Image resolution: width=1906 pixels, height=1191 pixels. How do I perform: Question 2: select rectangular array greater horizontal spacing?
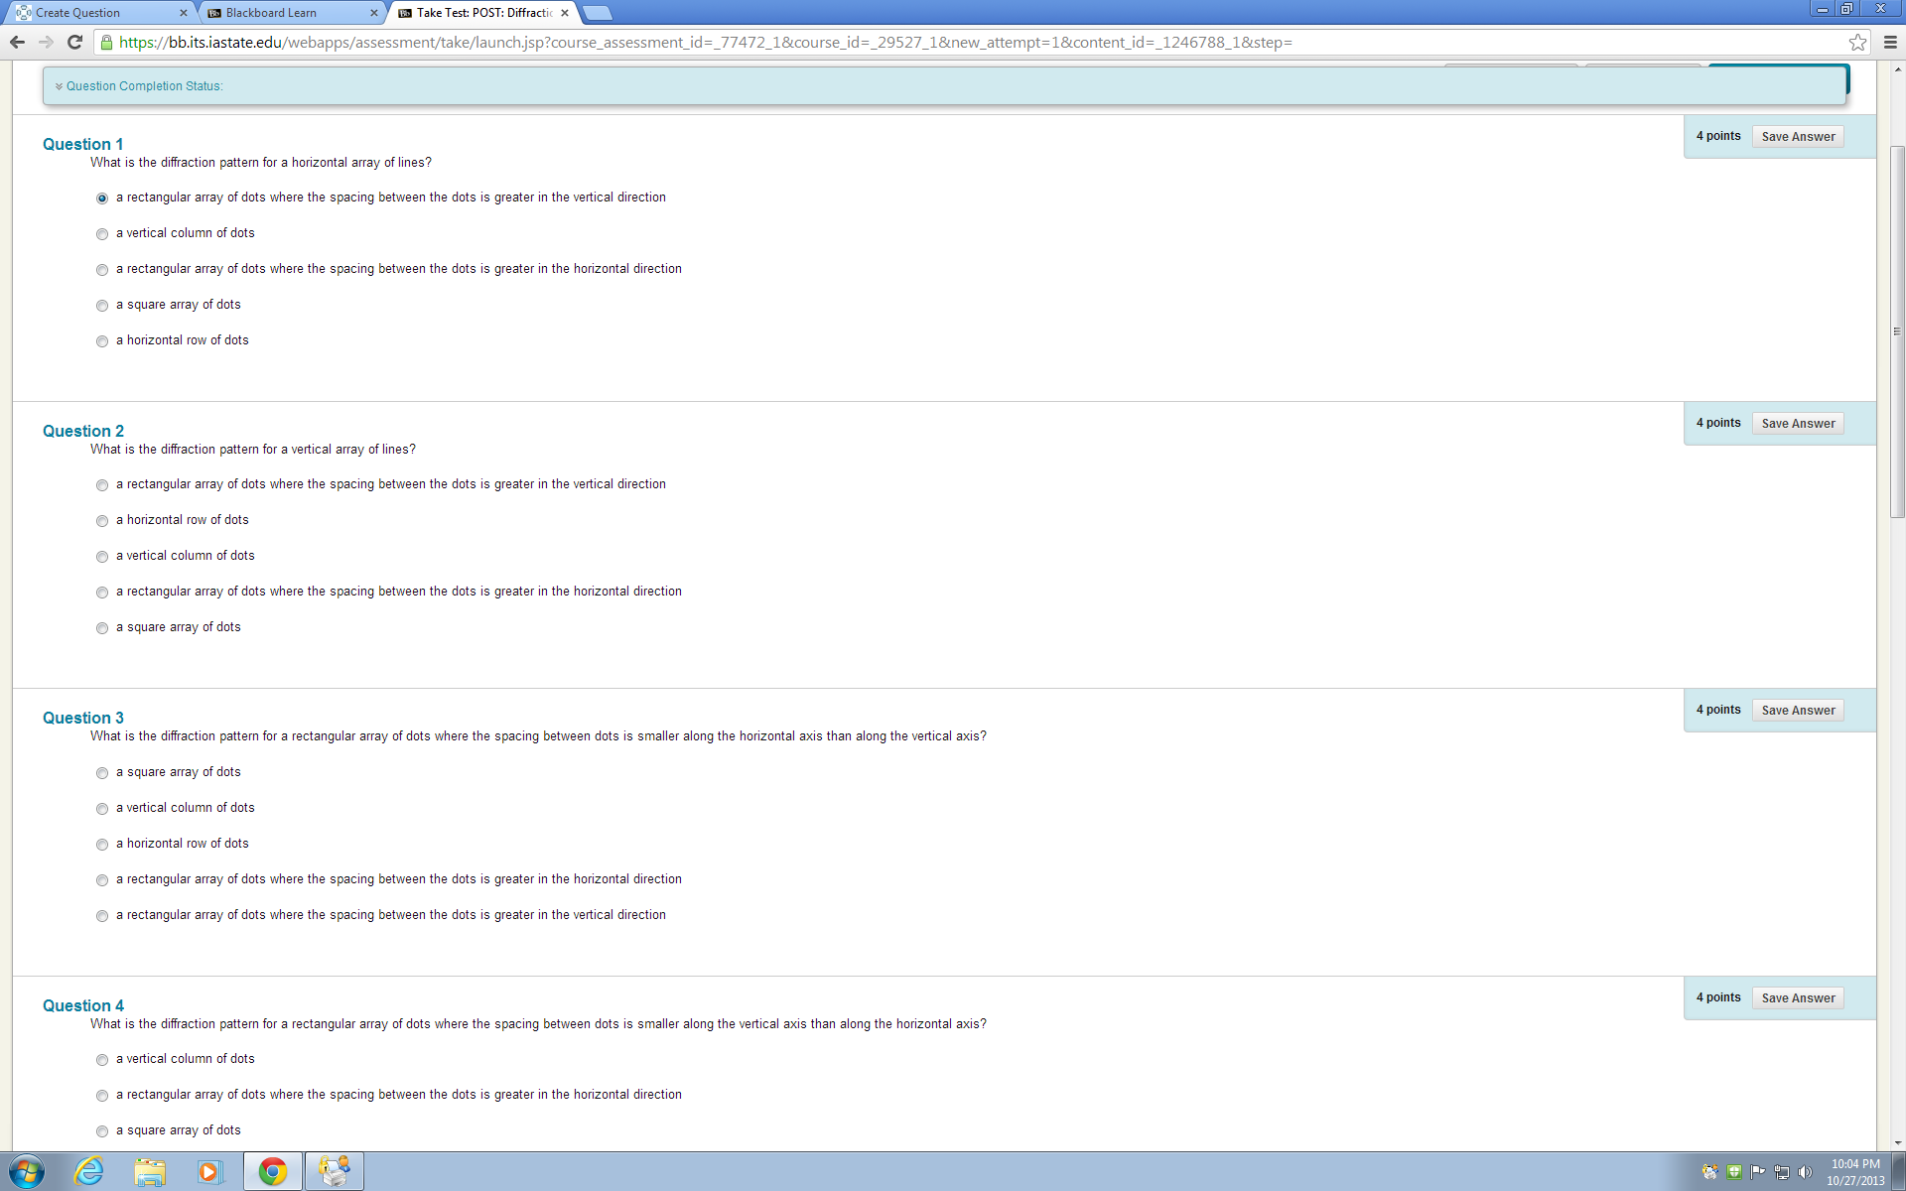pos(102,593)
